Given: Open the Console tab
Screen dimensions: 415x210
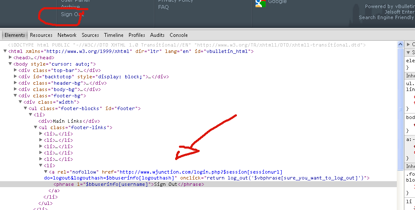Looking at the screenshot, I should coord(179,35).
